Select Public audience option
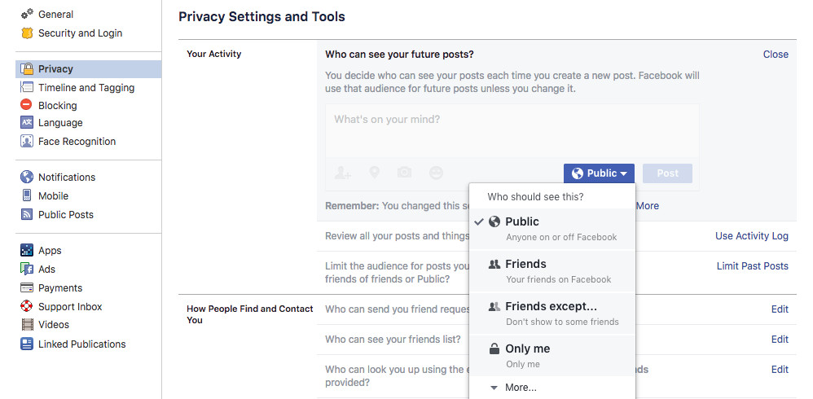Screen dimensions: 813x399 click(x=552, y=229)
